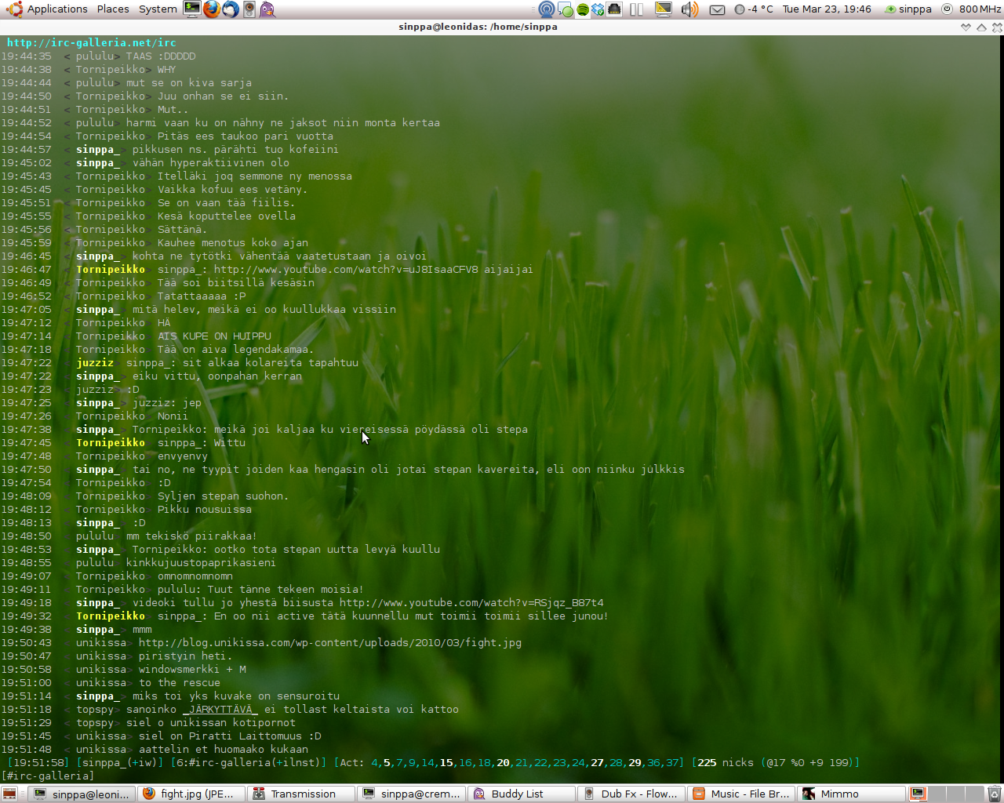Image resolution: width=1004 pixels, height=803 pixels.
Task: Open the volume control speaker icon
Action: coord(689,9)
